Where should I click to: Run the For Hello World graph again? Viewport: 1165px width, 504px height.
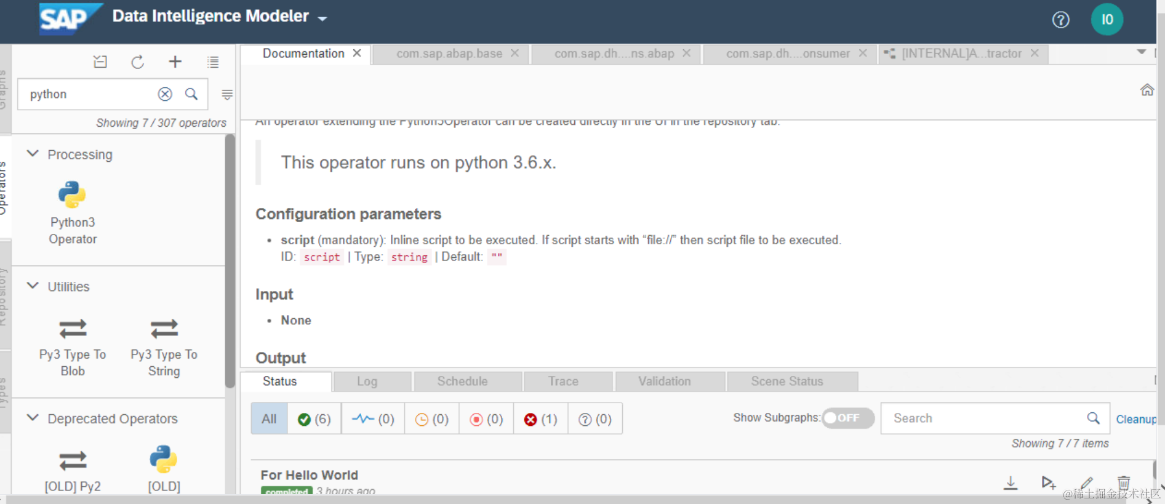(x=1049, y=483)
